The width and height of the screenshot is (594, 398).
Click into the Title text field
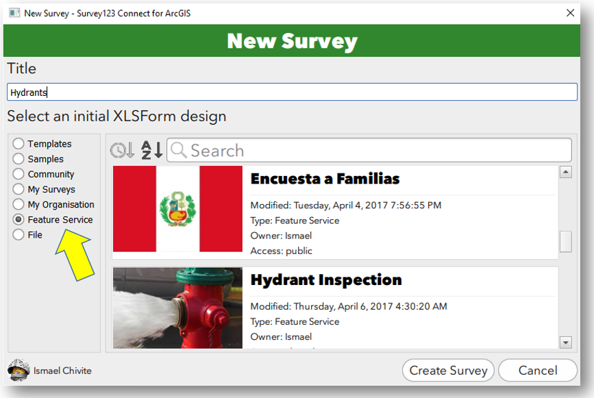coord(292,92)
